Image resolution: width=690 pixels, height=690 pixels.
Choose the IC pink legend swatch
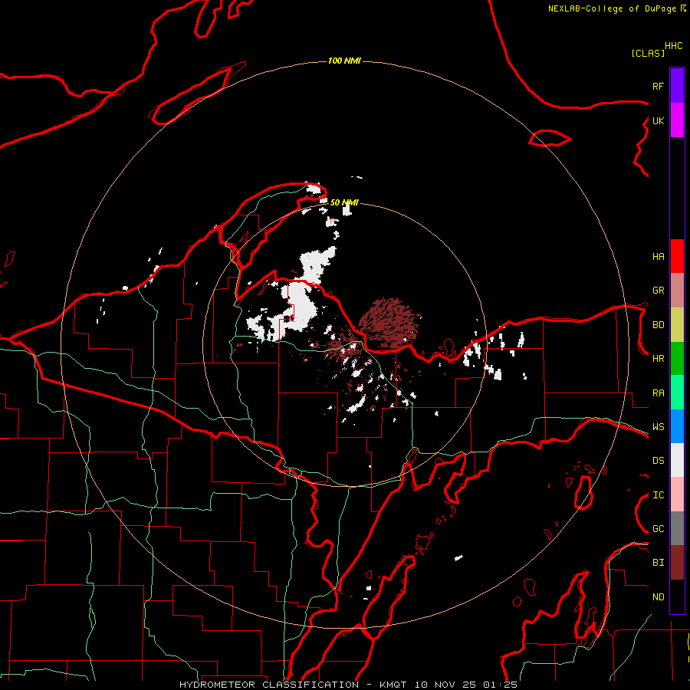[x=677, y=495]
